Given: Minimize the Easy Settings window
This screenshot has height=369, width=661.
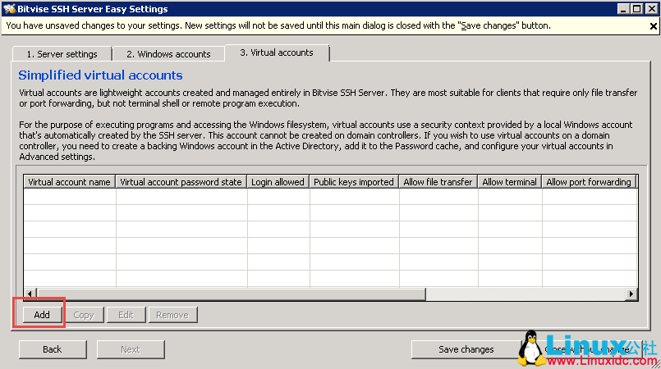Looking at the screenshot, I should 623,9.
